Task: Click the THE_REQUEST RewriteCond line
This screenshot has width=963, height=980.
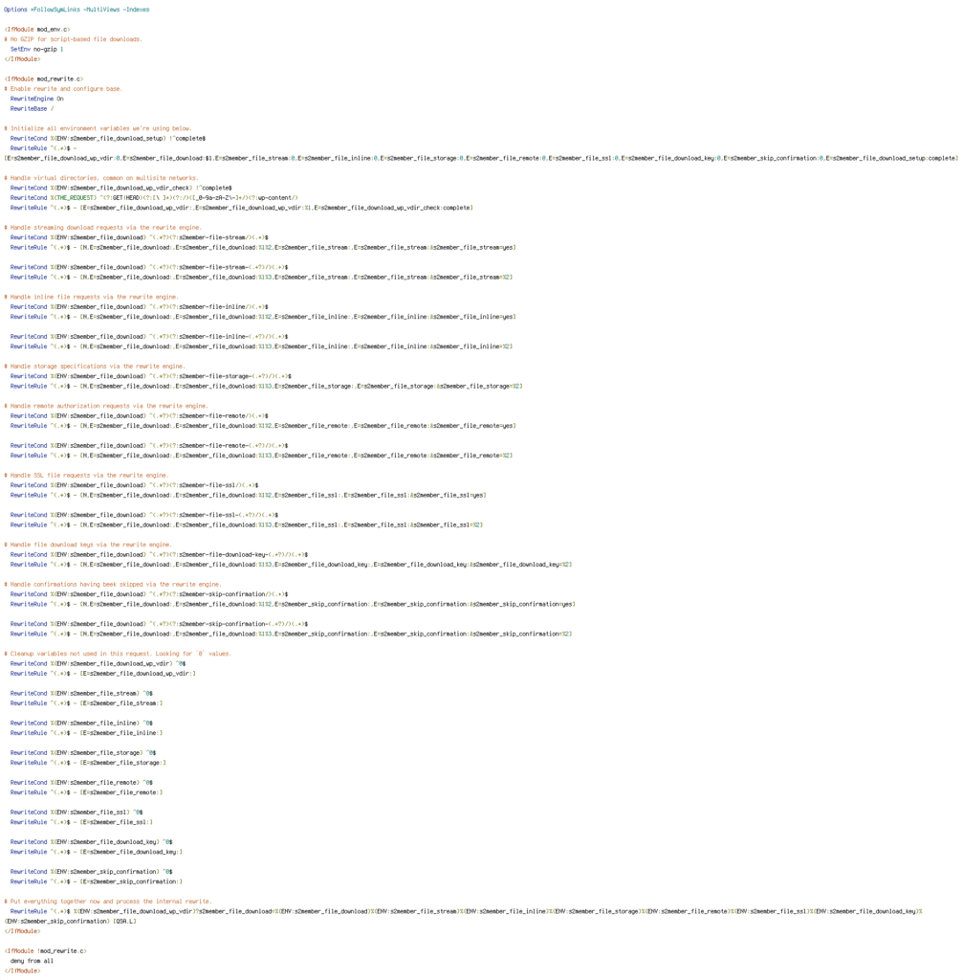Action: pyautogui.click(x=154, y=198)
